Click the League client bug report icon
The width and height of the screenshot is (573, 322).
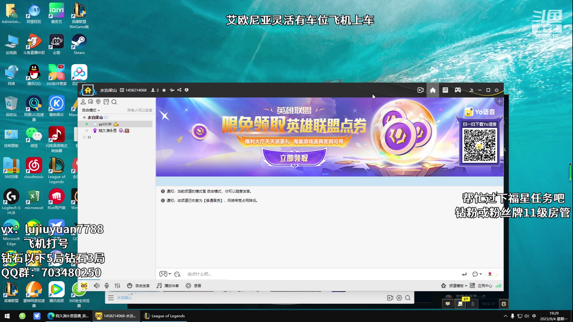pos(504,304)
